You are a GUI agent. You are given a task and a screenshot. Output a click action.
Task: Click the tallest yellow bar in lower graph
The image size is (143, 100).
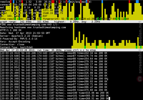point(74,36)
